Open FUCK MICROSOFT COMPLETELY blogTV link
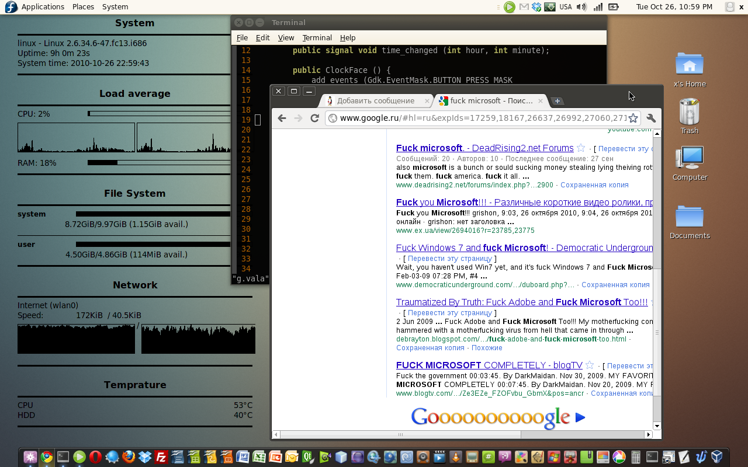Viewport: 748px width, 467px height. [x=489, y=365]
